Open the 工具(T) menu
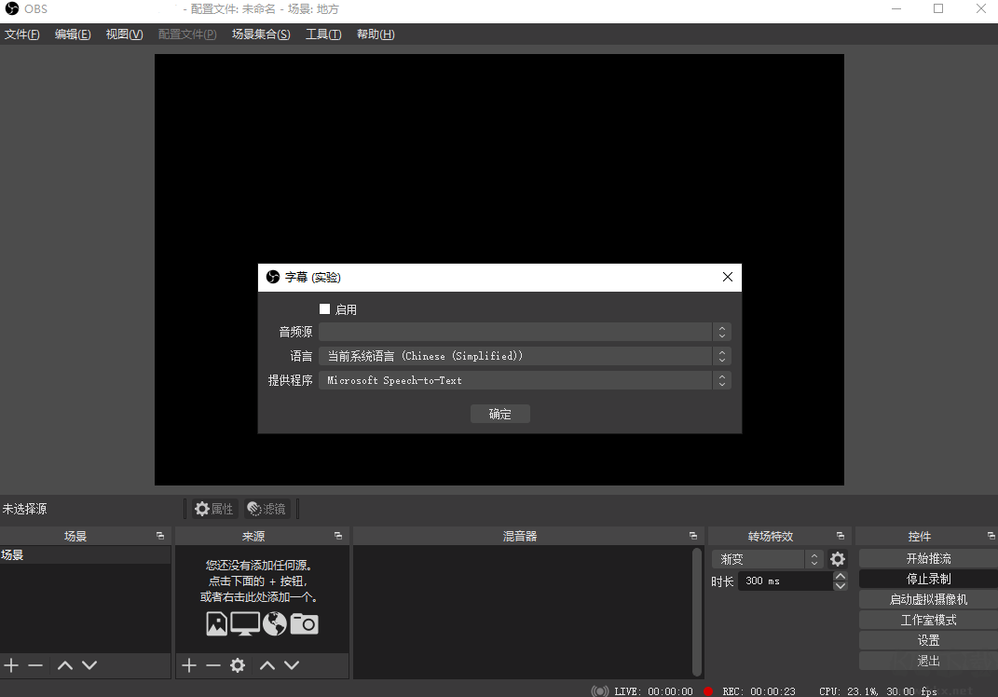998x697 pixels. pyautogui.click(x=323, y=34)
